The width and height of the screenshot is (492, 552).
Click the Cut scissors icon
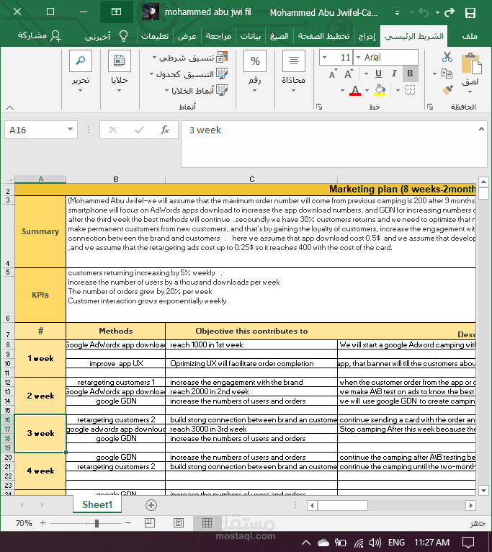click(447, 57)
